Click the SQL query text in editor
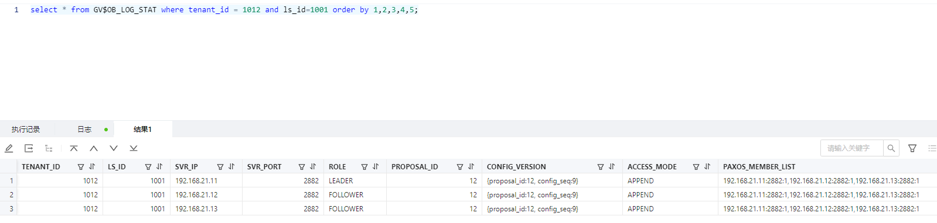 coord(224,10)
